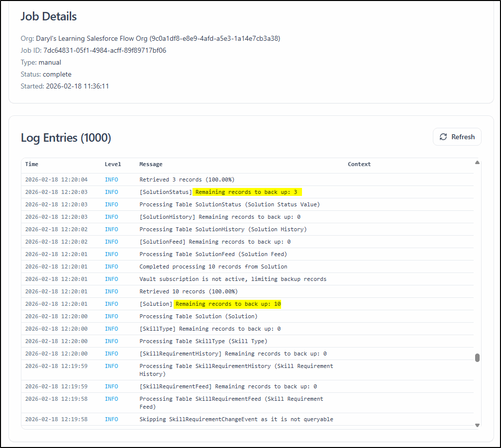
Task: Select the Message column header
Action: pos(151,164)
